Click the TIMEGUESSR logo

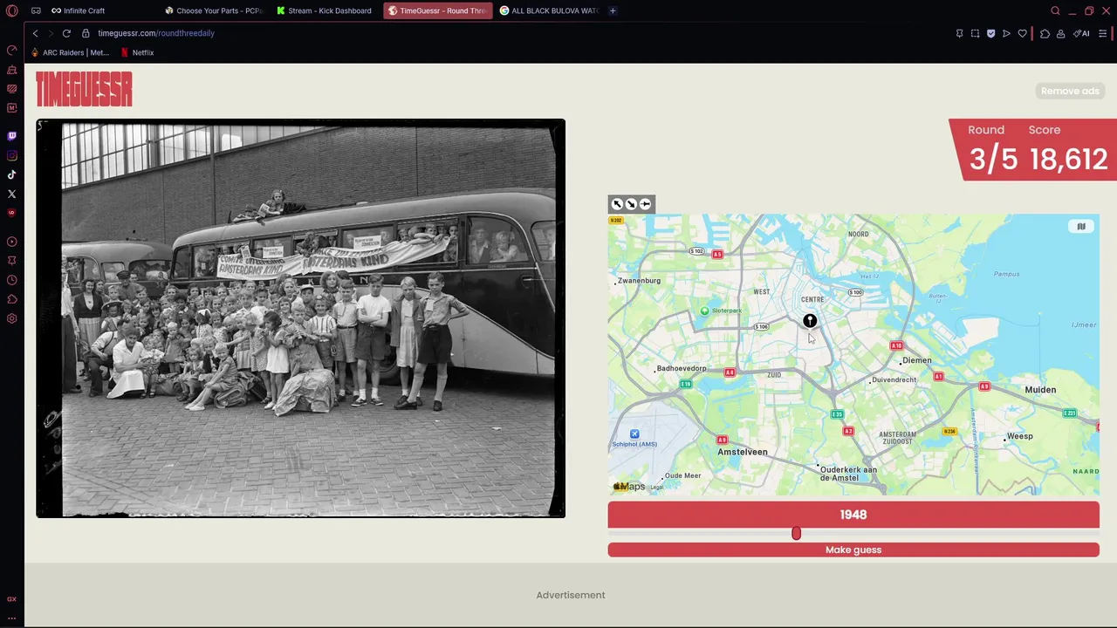tap(84, 89)
